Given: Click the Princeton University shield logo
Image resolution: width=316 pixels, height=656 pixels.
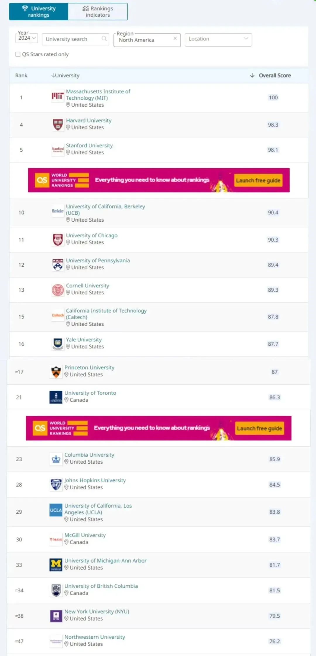Looking at the screenshot, I should point(56,372).
